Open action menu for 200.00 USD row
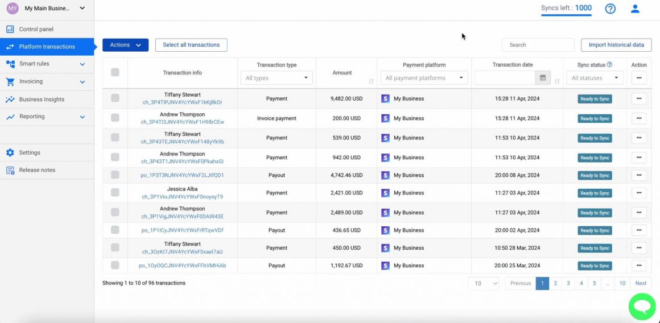Screen dimensions: 660x323 click(x=639, y=118)
